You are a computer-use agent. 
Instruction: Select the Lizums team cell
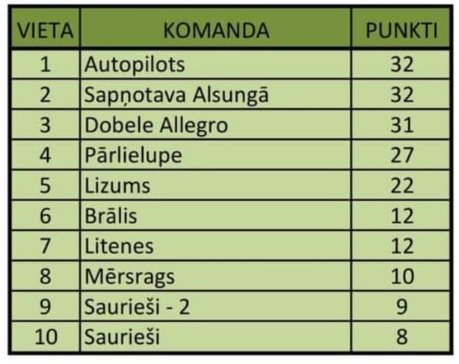(216, 185)
